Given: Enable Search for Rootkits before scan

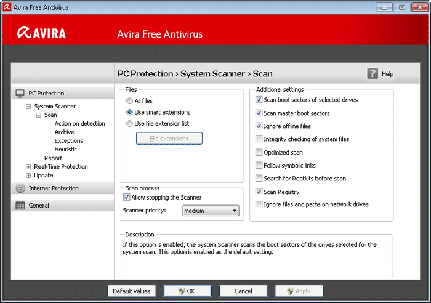Looking at the screenshot, I should pos(259,178).
